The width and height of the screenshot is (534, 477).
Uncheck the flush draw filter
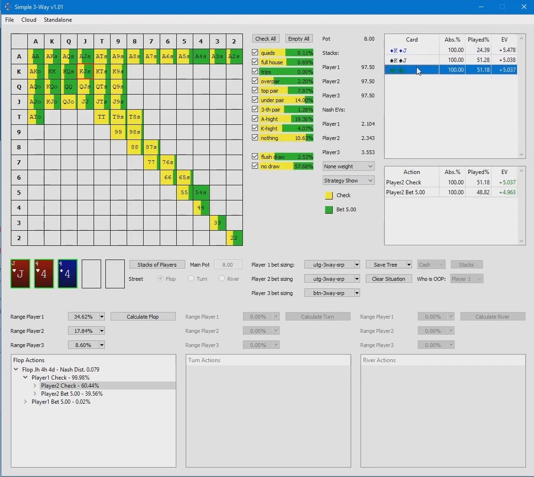[256, 156]
